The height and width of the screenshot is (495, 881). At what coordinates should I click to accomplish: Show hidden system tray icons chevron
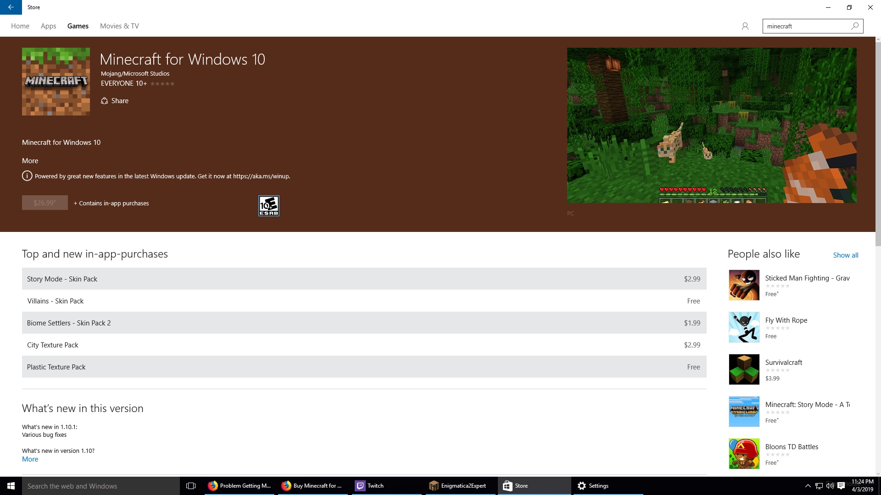808,486
